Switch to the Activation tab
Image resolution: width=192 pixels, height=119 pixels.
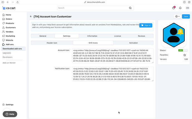point(133,43)
